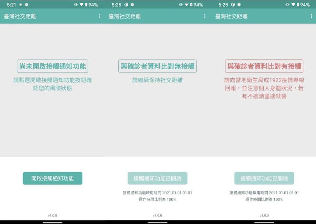Select the red 與確診者資料比對有接觸 status box
Viewport: 316px width, 224px height.
pos(264,66)
